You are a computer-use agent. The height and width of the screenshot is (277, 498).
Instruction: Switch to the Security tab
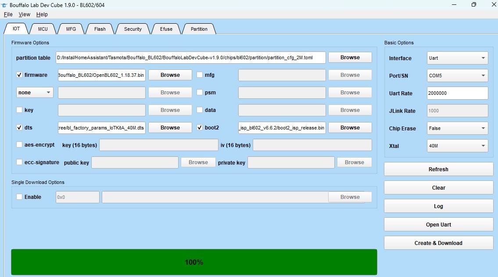tap(133, 29)
